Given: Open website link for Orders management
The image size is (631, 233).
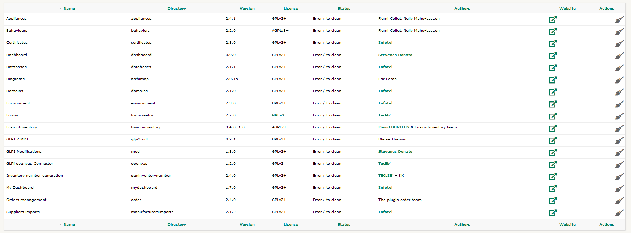Looking at the screenshot, I should point(553,201).
